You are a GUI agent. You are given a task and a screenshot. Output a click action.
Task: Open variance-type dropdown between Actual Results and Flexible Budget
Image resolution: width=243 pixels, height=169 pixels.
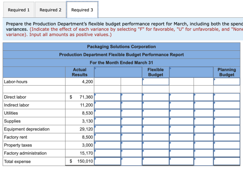pyautogui.click(x=118, y=72)
